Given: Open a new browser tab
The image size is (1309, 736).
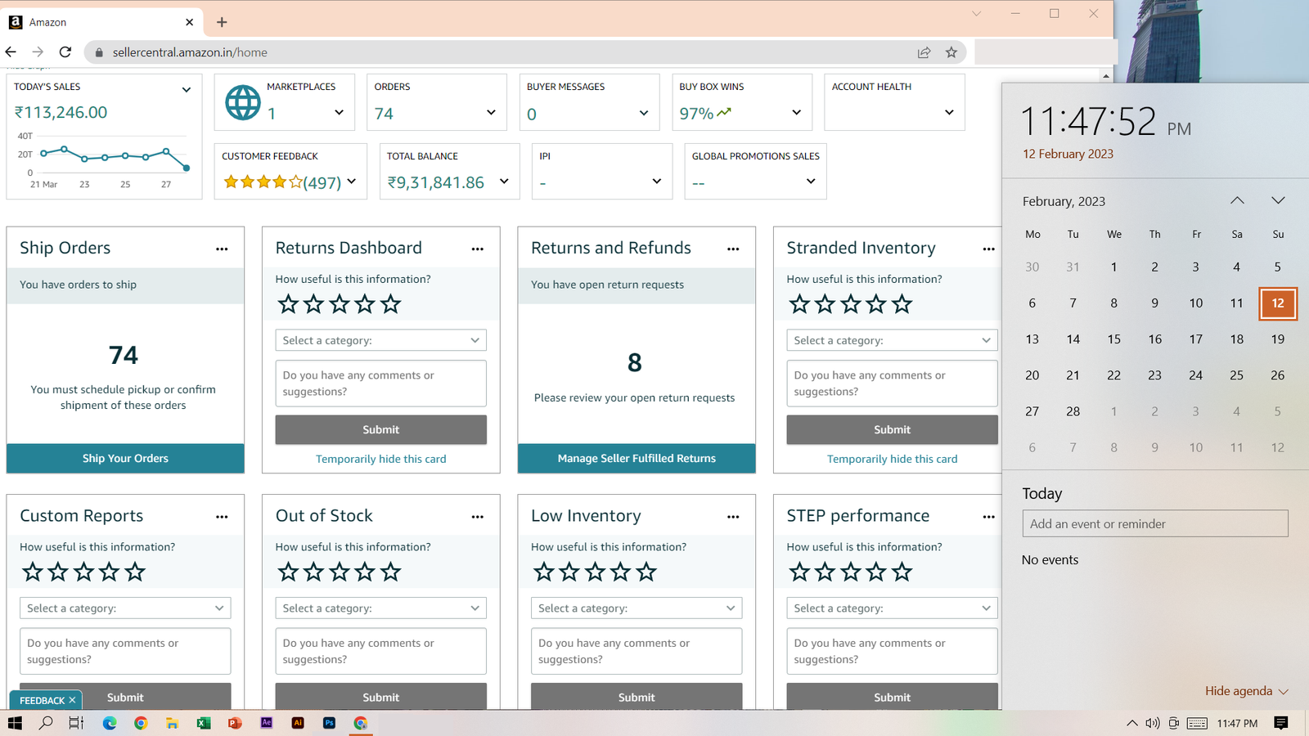Looking at the screenshot, I should pos(222,22).
